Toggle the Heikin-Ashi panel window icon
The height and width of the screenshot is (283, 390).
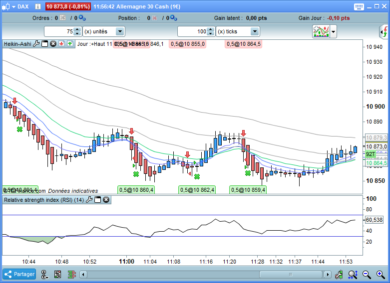click(x=45, y=44)
